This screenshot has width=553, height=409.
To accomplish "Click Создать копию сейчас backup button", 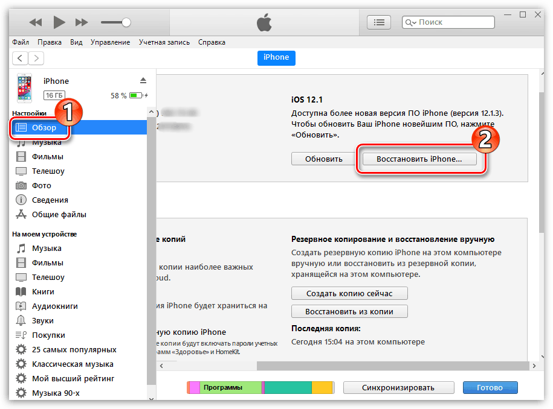I will tap(349, 294).
